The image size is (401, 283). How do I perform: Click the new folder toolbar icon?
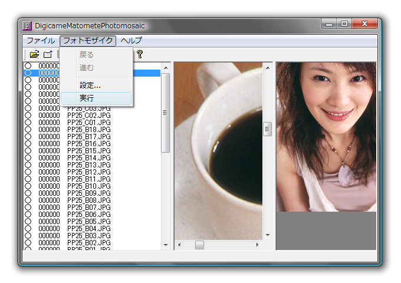pyautogui.click(x=48, y=54)
